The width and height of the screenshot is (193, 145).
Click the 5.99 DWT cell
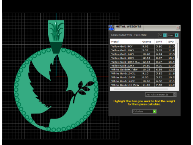pyautogui.click(x=160, y=50)
